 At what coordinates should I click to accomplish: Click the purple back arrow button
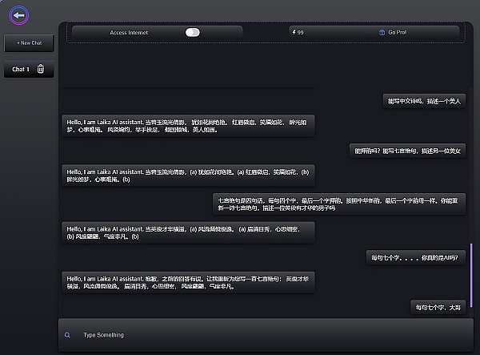click(20, 14)
